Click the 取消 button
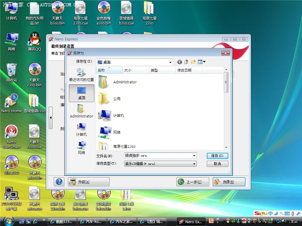The image size is (302, 226). (217, 164)
